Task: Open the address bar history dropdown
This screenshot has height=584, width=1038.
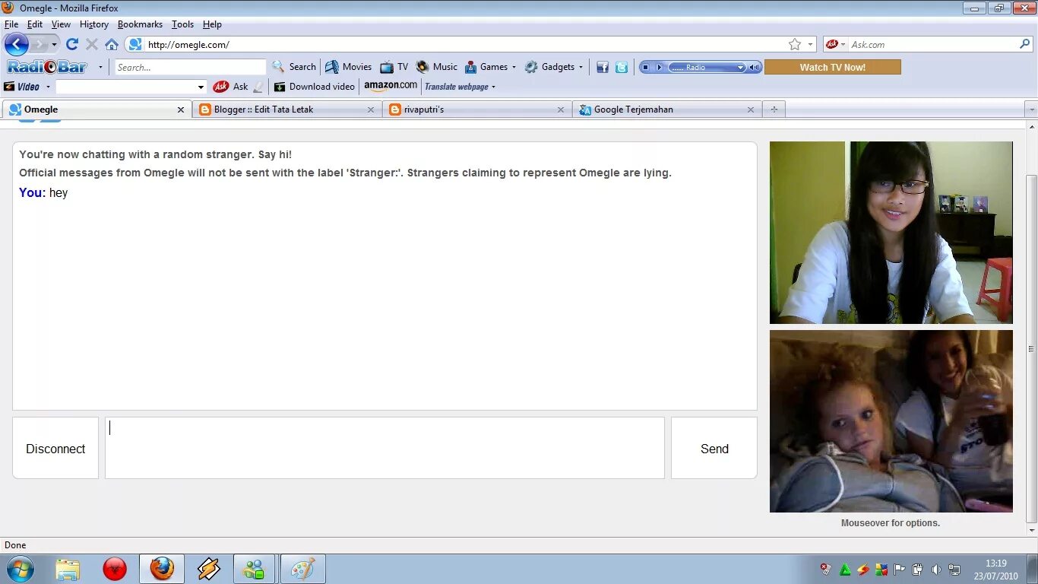Action: [811, 44]
